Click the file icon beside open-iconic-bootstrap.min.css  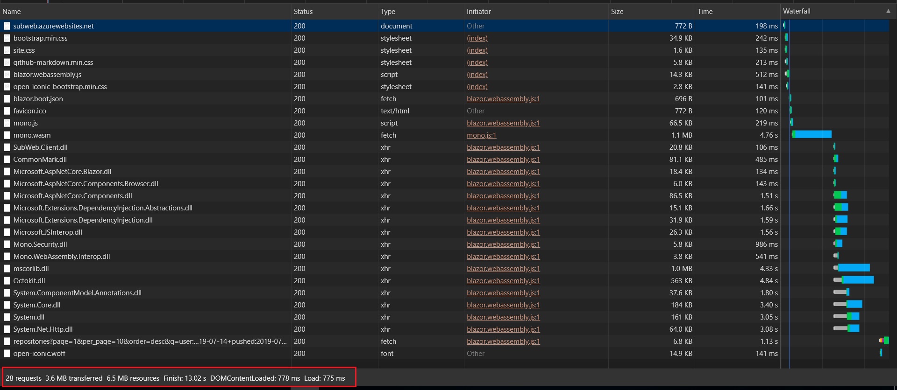[7, 87]
